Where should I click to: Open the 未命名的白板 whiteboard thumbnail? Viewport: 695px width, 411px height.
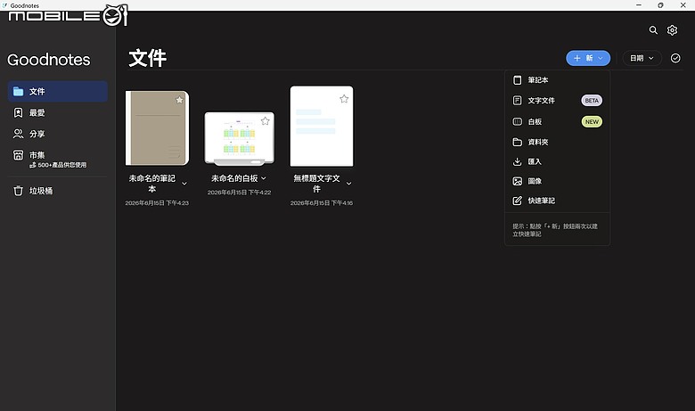[x=240, y=138]
